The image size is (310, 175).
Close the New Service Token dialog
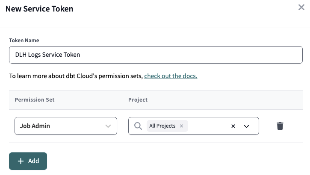click(x=301, y=8)
